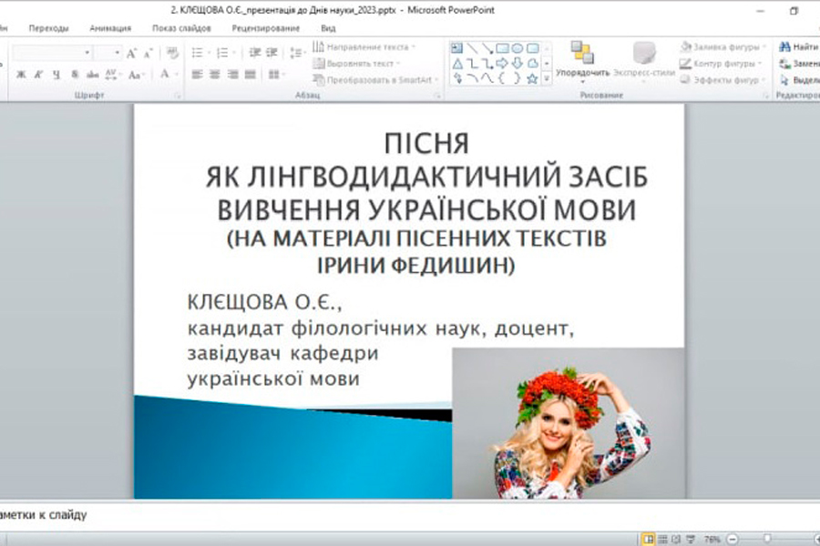Toggle bold Ж formatting
Viewport: 820px width, 546px height.
pos(21,75)
